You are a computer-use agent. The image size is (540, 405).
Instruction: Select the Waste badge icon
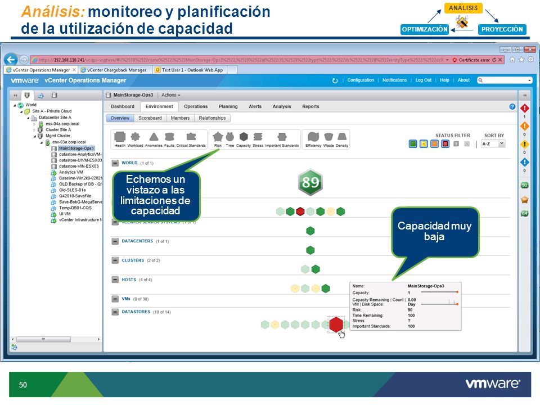click(328, 137)
